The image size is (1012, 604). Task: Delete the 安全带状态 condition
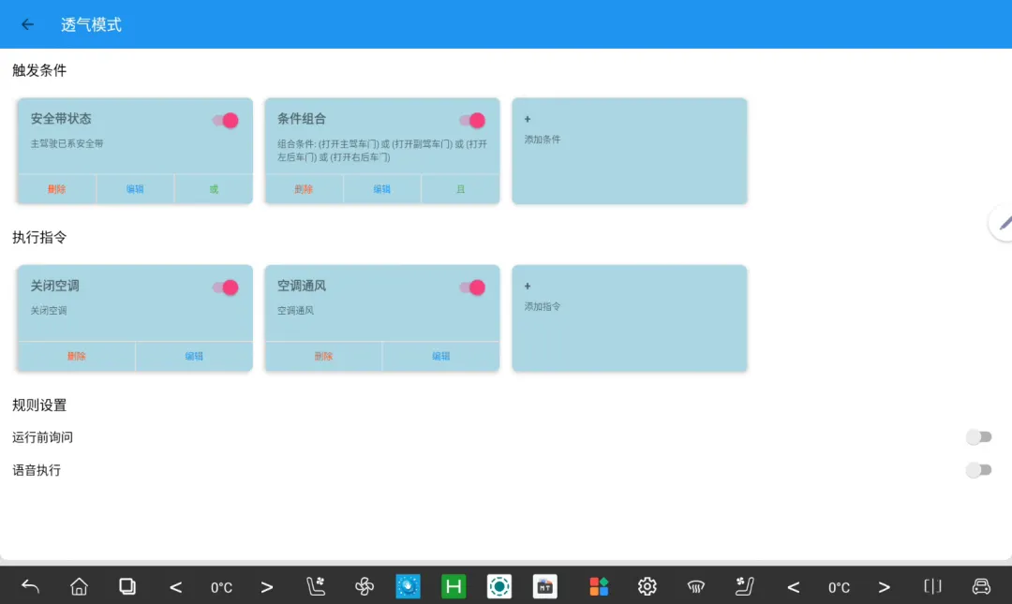coord(57,189)
